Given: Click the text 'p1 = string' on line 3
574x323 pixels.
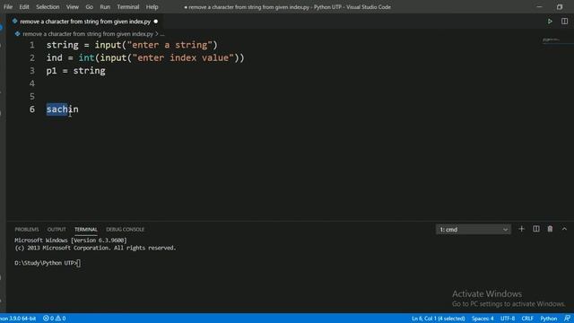Looking at the screenshot, I should pyautogui.click(x=75, y=71).
